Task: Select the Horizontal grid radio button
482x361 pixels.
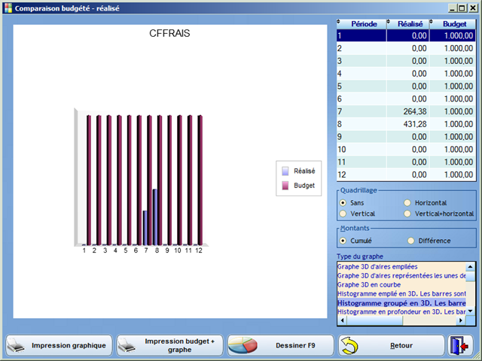Action: coord(408,203)
